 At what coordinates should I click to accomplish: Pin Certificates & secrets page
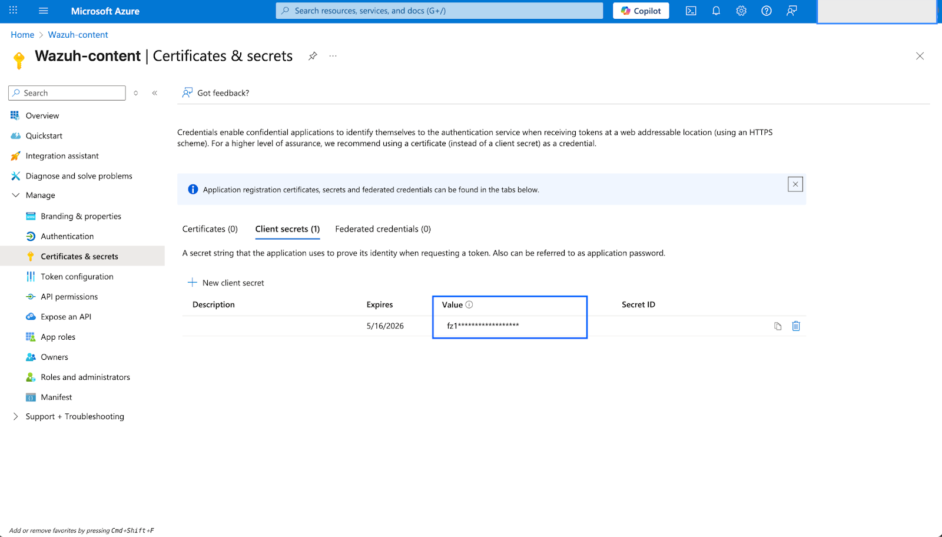click(313, 56)
